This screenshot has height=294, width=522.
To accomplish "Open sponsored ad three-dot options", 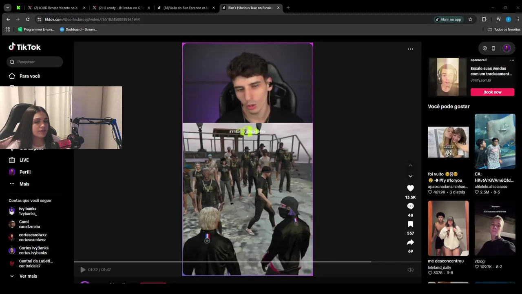I will 512,60.
